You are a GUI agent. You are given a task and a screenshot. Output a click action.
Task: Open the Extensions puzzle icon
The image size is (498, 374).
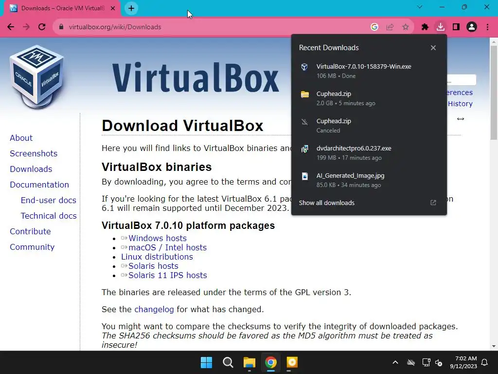[425, 27]
